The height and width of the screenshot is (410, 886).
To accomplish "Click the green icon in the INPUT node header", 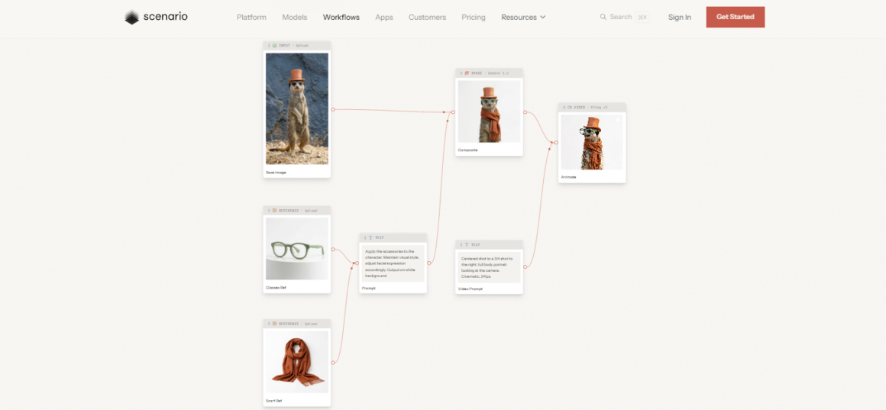I will pos(275,45).
